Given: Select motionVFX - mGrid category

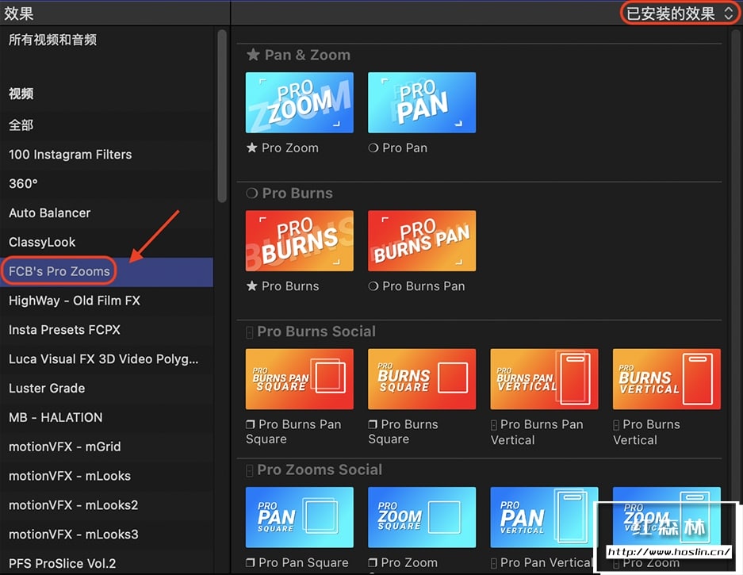Looking at the screenshot, I should 106,447.
